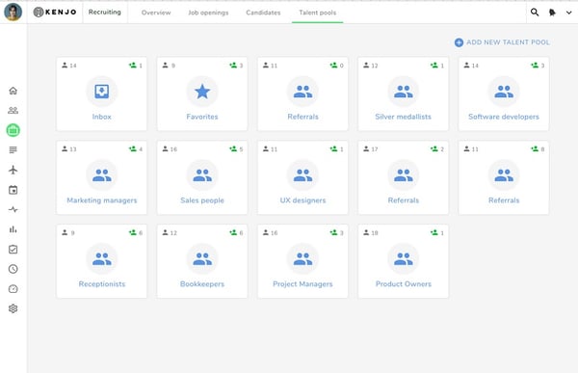Open the Home icon in sidebar
The height and width of the screenshot is (373, 578).
(x=13, y=91)
